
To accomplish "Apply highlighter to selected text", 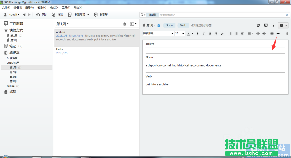I will (223, 34).
